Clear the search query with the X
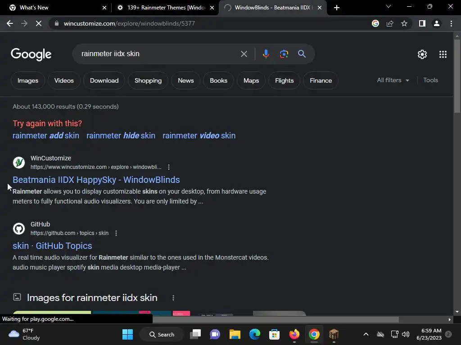The height and width of the screenshot is (345, 461). [x=244, y=54]
